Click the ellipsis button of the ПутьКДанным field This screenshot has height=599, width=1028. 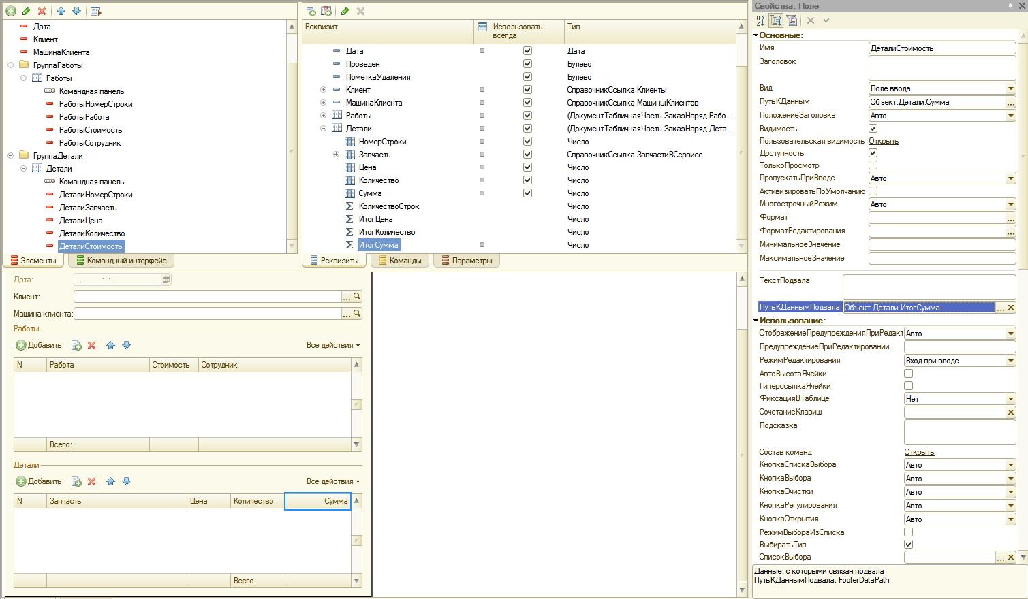1011,102
